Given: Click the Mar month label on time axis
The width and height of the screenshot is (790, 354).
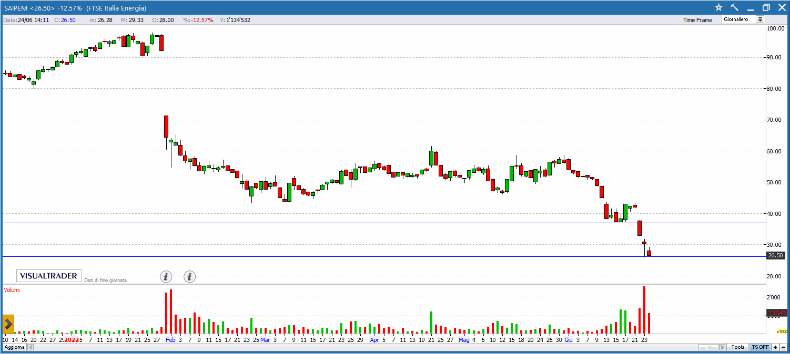Looking at the screenshot, I should coord(265,340).
